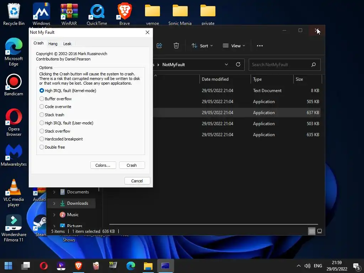Click the search magnifier icon in Explorer

(314, 65)
